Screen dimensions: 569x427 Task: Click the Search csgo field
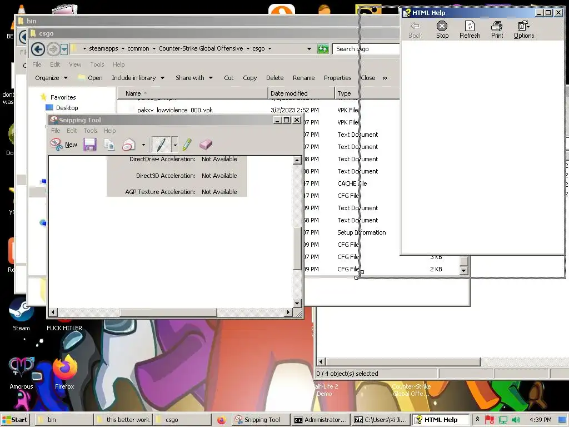367,49
